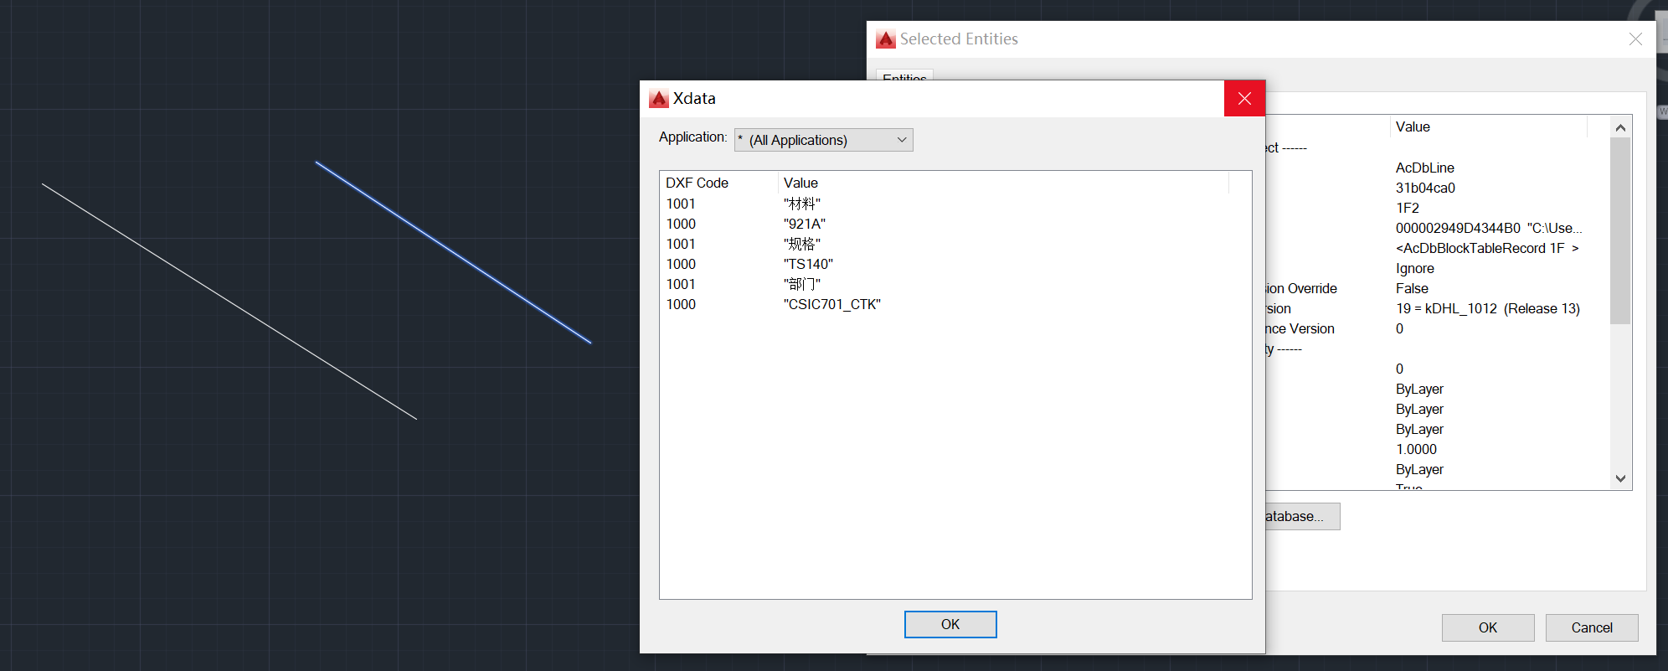Select the white line in drawing
This screenshot has width=1668, height=671.
click(229, 302)
